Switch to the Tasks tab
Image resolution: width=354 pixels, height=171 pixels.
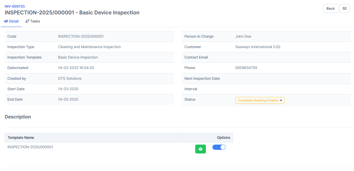[33, 21]
